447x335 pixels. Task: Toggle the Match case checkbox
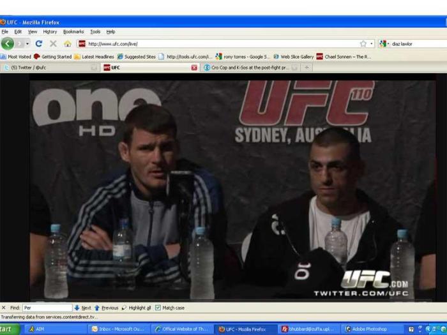158,308
